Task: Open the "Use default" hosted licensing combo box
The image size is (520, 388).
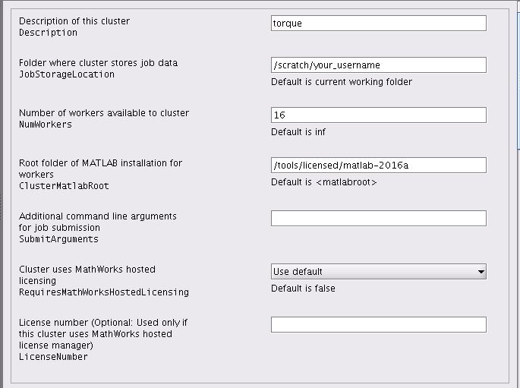Action: (372, 272)
